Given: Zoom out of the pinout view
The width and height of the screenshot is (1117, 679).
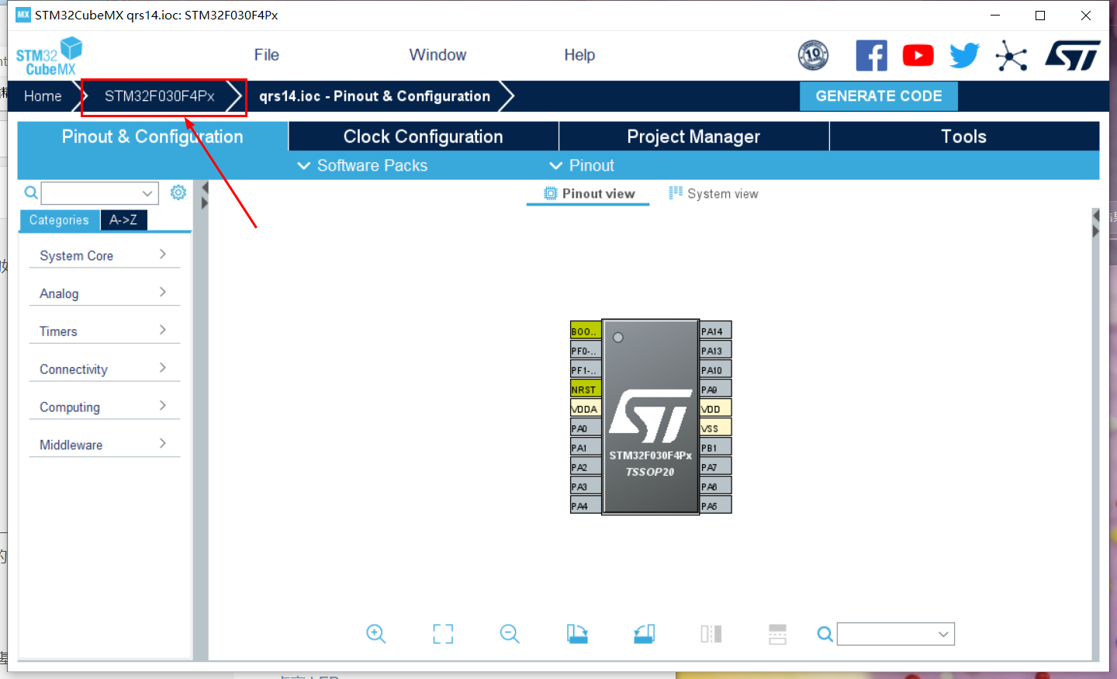Looking at the screenshot, I should (x=510, y=634).
